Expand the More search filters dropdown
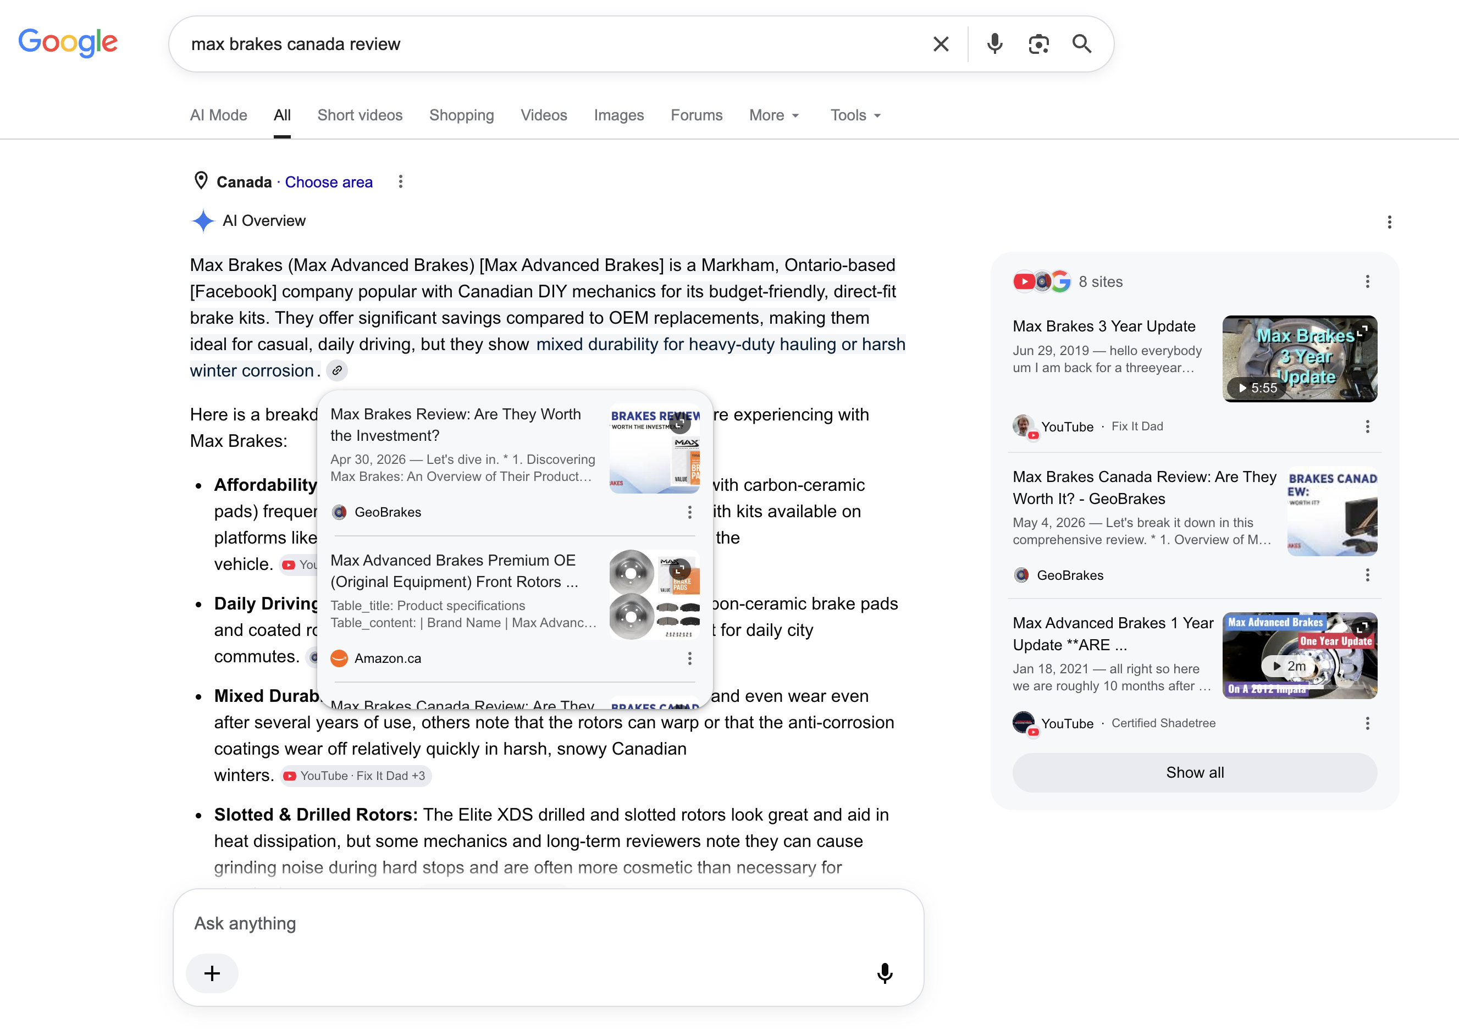This screenshot has height=1030, width=1459. (x=774, y=115)
